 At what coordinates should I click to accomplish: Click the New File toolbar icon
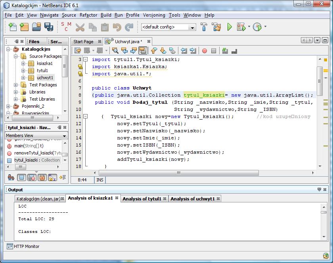(x=13, y=27)
